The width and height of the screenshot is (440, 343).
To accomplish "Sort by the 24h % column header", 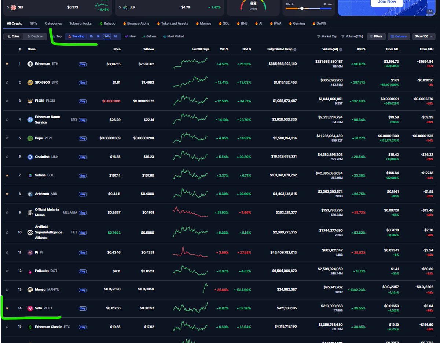I will [224, 49].
